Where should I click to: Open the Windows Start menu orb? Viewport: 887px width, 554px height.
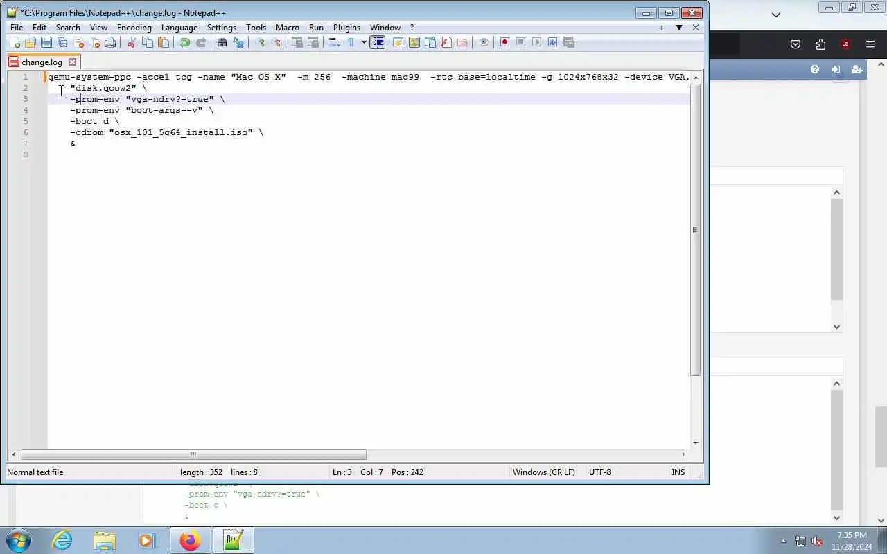[x=18, y=540]
